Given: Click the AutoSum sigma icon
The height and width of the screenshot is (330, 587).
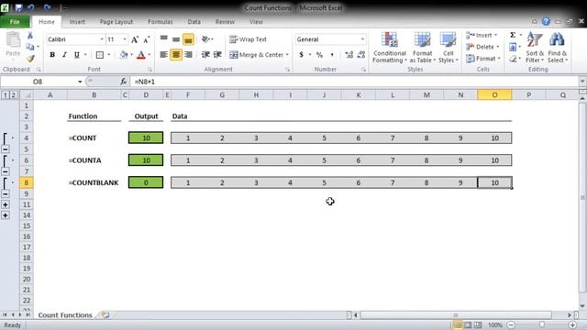Looking at the screenshot, I should tap(513, 35).
